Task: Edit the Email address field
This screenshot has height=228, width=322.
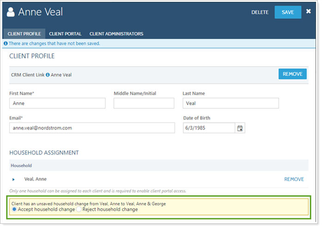Action: point(92,128)
